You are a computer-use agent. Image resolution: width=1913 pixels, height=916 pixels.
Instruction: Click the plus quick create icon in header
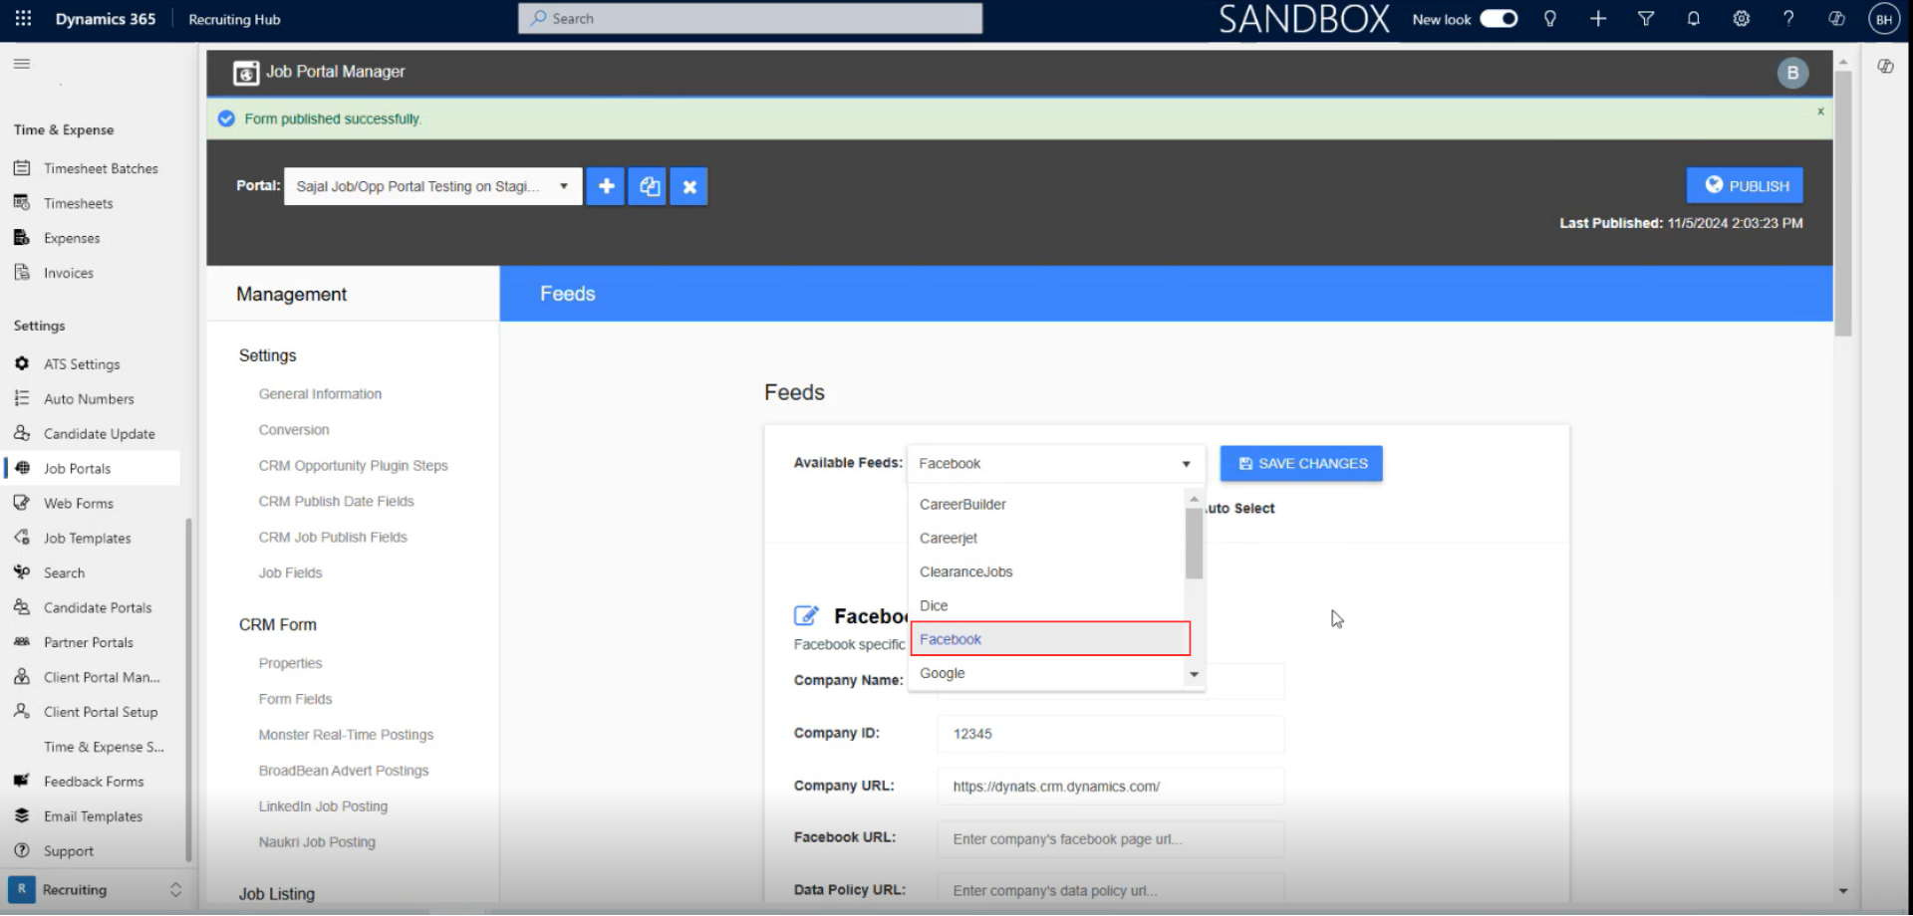1598,19
